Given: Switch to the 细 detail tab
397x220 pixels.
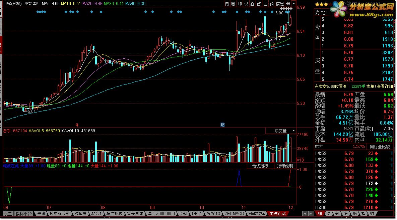Looking at the screenshot, I should [320, 214].
